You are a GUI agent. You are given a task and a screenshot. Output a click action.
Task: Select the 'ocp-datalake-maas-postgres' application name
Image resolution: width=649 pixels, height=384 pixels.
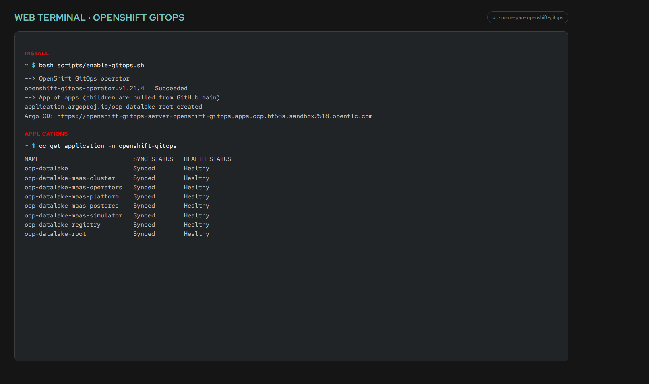pyautogui.click(x=72, y=206)
